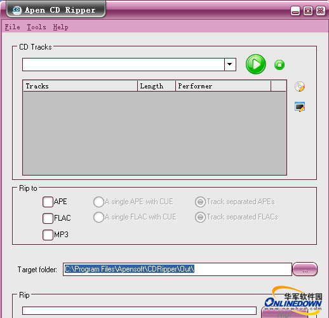Sort by the Length column header
Viewport: 329px width, 318px height.
[x=156, y=86]
